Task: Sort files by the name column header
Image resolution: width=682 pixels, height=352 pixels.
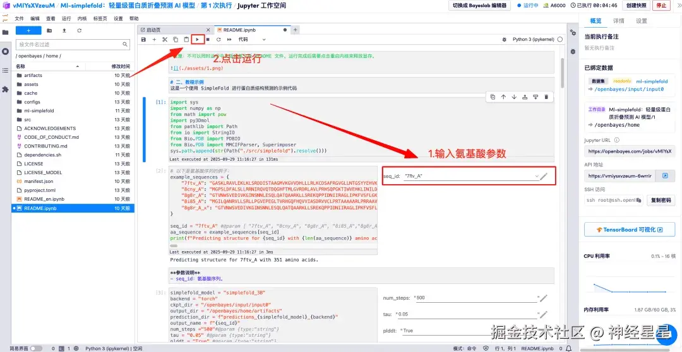Action: click(48, 66)
